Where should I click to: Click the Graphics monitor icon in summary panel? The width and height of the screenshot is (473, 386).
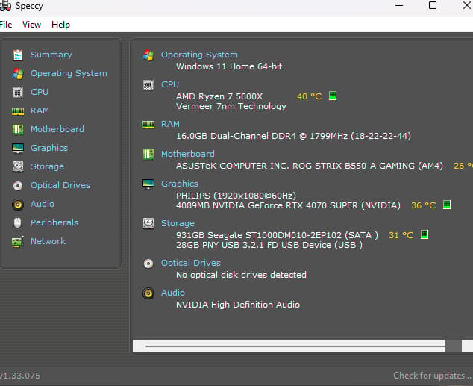pos(148,184)
